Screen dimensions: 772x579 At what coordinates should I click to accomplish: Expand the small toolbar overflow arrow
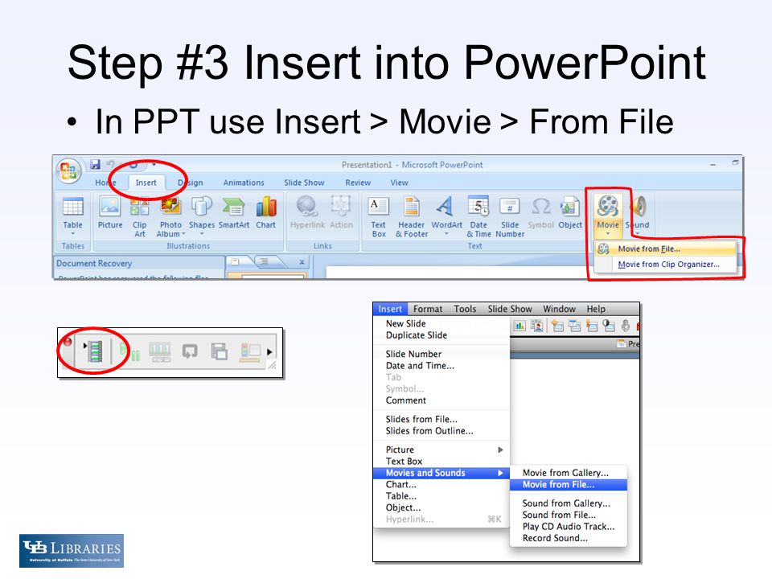(269, 352)
